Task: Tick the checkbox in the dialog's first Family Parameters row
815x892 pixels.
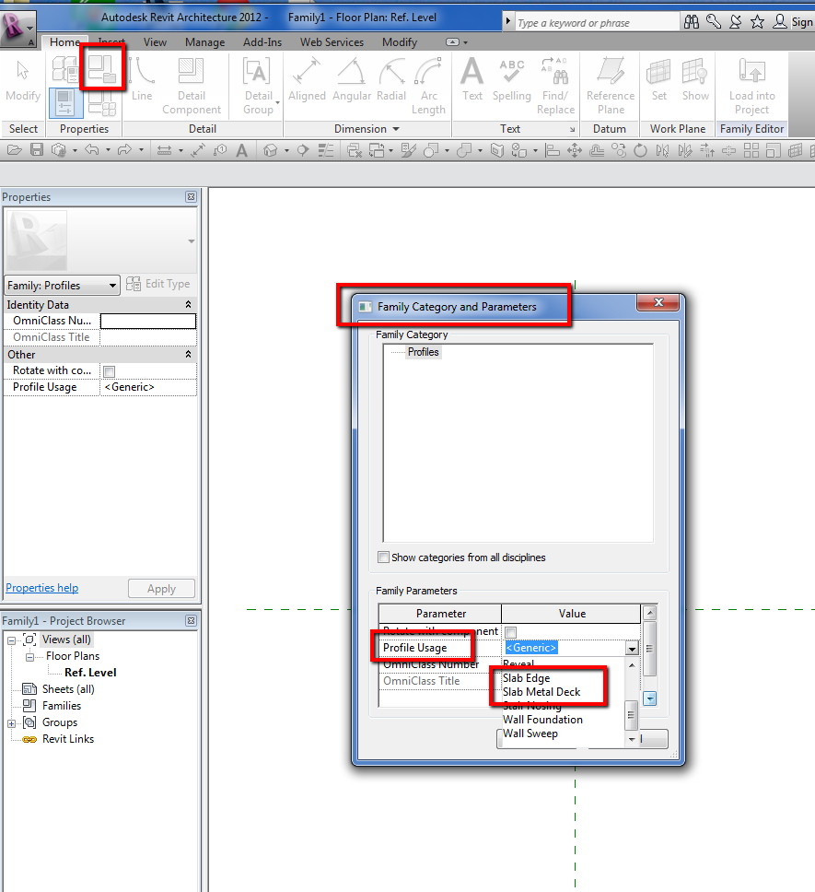Action: [x=511, y=632]
